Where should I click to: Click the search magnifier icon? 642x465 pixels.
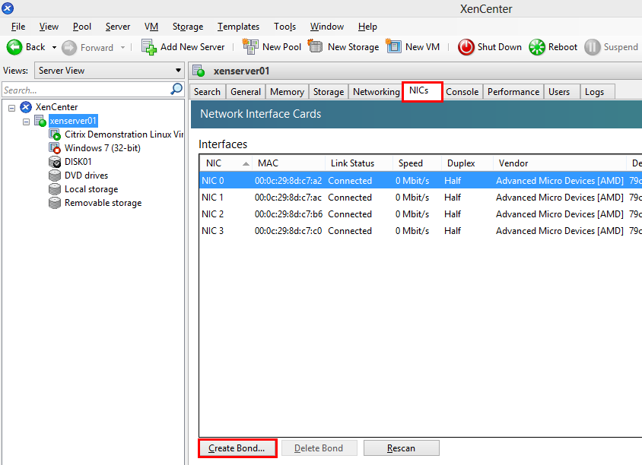(176, 90)
